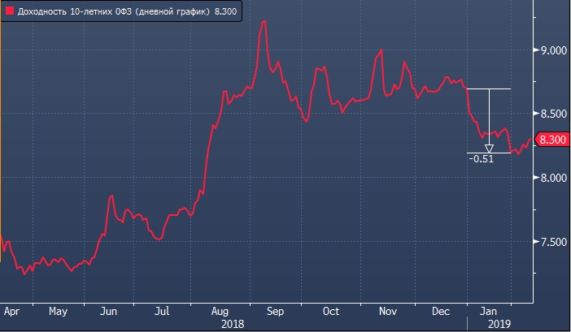Select Aug on the time axis
This screenshot has width=571, height=332.
pyautogui.click(x=219, y=310)
